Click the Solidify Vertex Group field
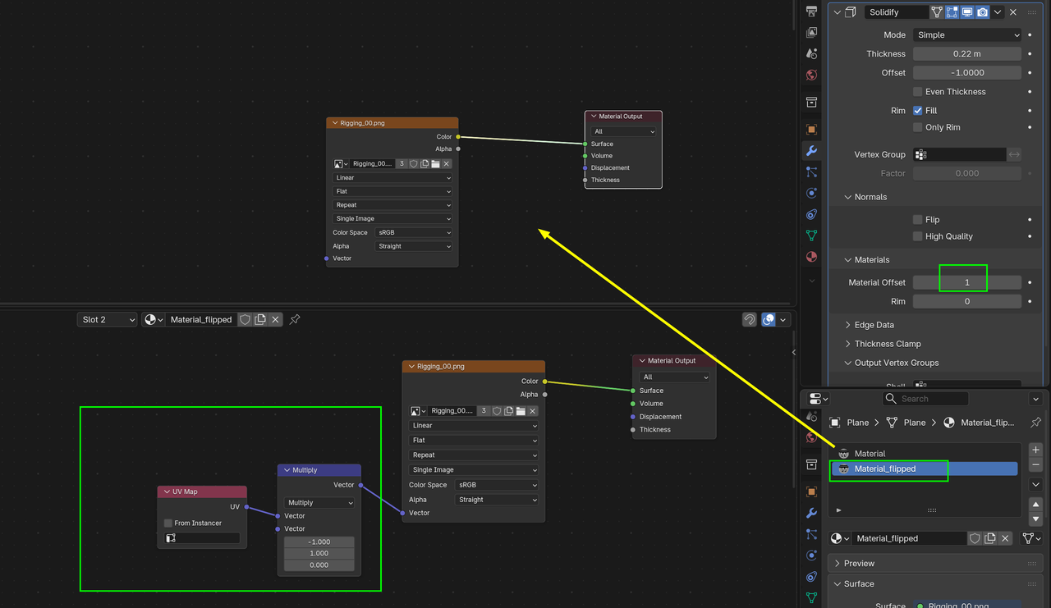The width and height of the screenshot is (1051, 608). (x=960, y=154)
